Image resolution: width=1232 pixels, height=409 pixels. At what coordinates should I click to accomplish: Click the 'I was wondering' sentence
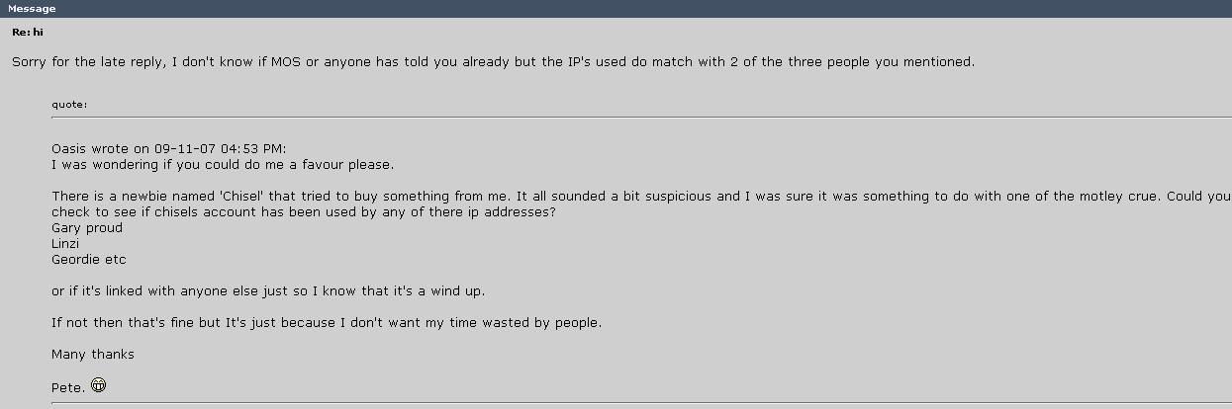pos(223,165)
